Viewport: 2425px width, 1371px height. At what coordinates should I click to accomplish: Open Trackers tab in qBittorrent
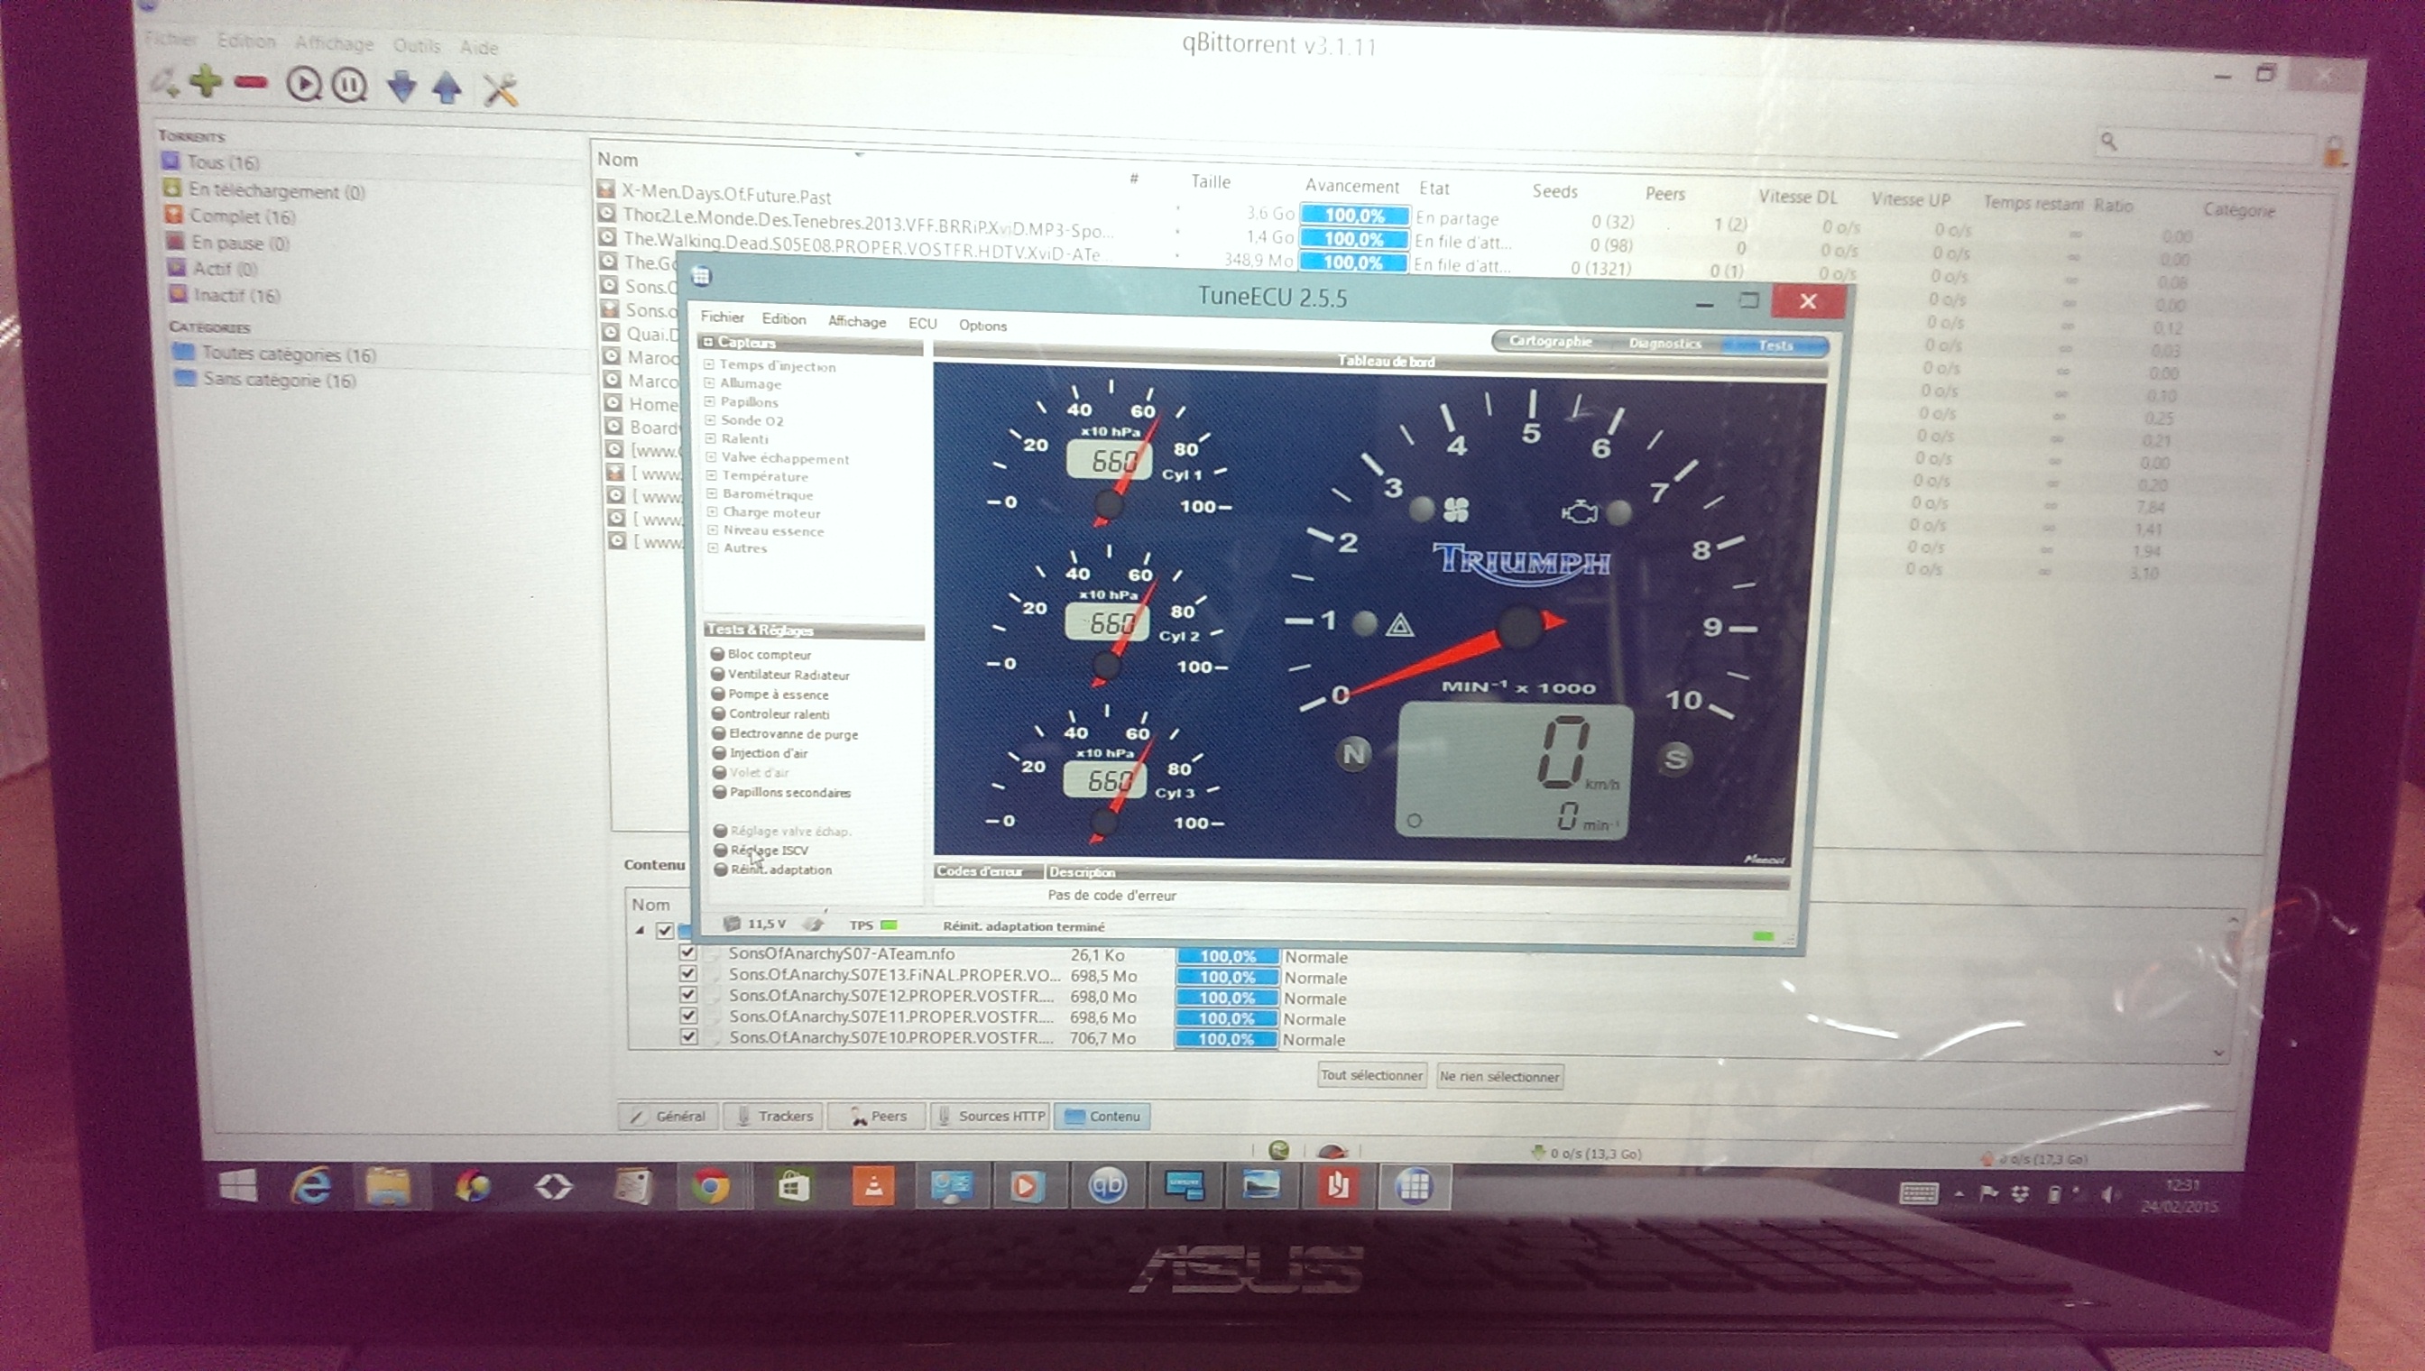(774, 1116)
